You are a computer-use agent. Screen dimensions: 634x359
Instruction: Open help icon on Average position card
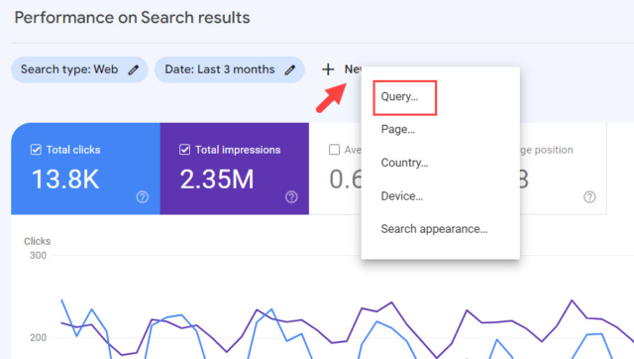tap(589, 197)
